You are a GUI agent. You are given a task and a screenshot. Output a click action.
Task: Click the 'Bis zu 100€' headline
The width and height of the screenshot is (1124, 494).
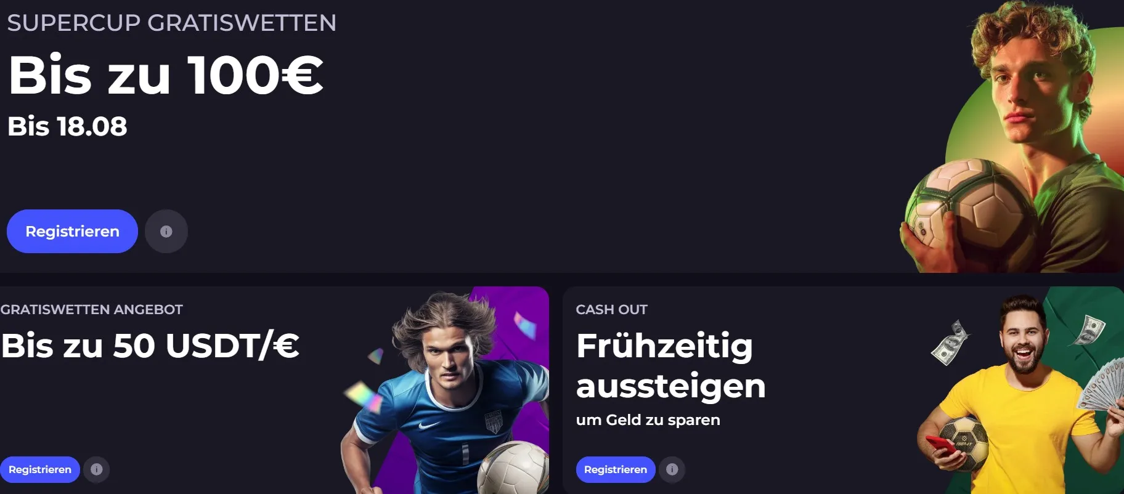[x=166, y=75]
